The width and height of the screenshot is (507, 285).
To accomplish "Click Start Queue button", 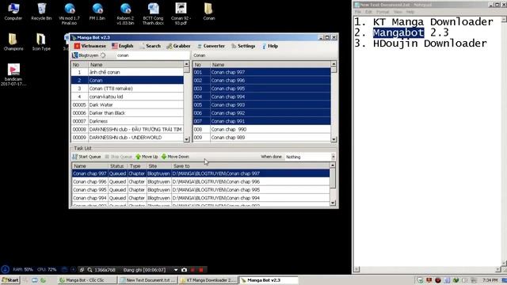I will pyautogui.click(x=86, y=157).
